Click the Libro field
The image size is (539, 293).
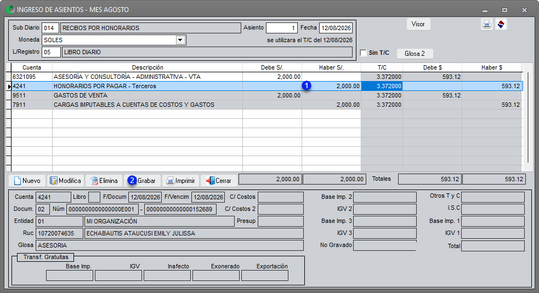[x=94, y=197]
